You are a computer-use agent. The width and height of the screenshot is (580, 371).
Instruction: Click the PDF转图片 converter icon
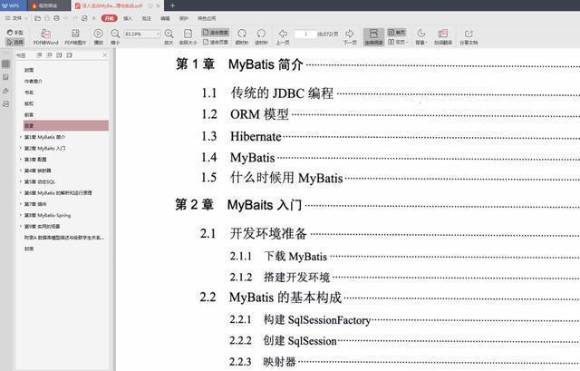click(75, 34)
